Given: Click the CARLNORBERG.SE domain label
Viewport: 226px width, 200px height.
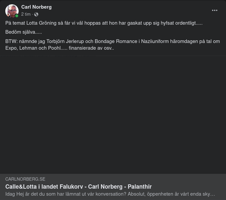Looking at the screenshot, I should coord(25,179).
